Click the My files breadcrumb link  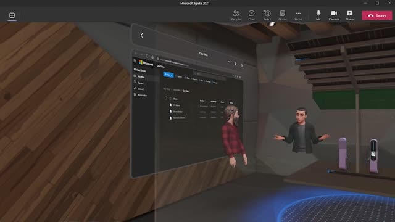pos(166,89)
